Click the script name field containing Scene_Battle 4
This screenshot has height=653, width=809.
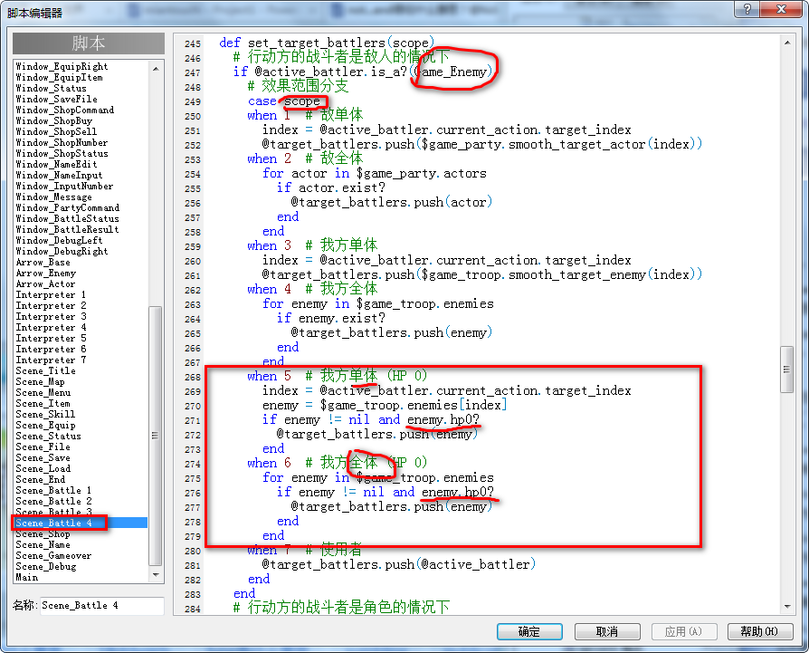[x=101, y=606]
